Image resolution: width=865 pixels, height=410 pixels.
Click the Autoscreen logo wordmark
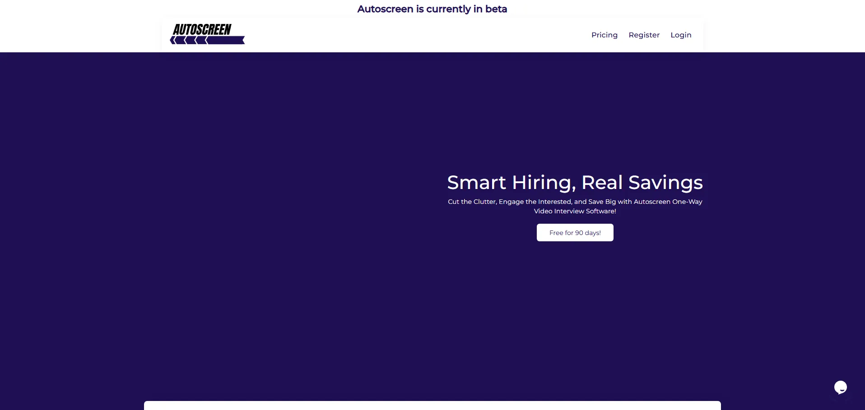point(202,30)
